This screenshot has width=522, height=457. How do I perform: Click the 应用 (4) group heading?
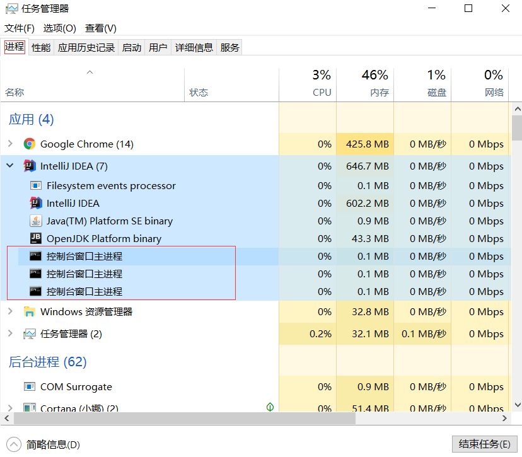[31, 119]
